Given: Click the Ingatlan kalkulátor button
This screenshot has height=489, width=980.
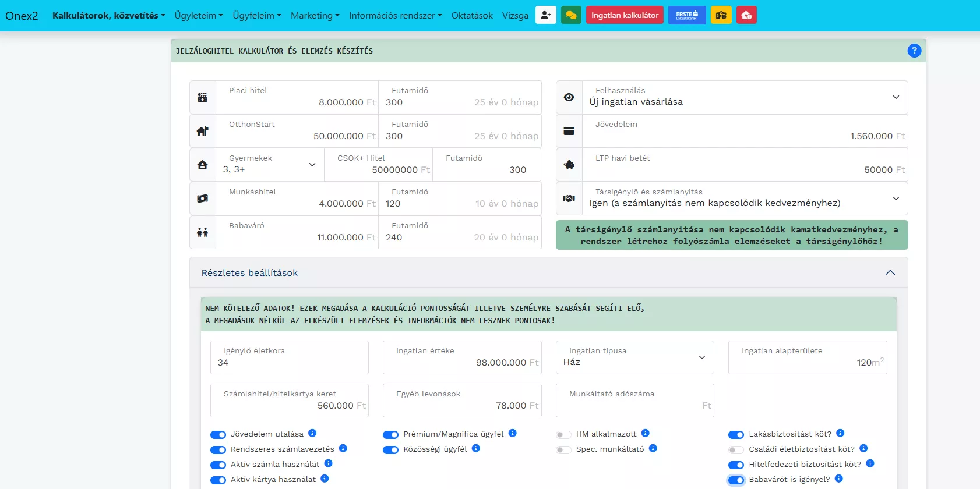Looking at the screenshot, I should pyautogui.click(x=625, y=15).
